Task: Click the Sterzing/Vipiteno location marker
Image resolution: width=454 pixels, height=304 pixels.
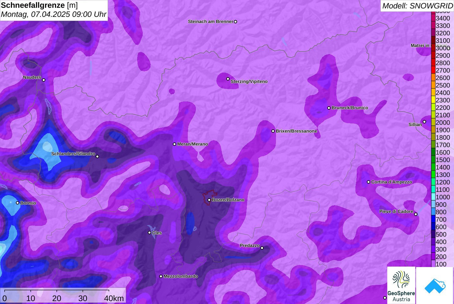Action: pos(228,79)
